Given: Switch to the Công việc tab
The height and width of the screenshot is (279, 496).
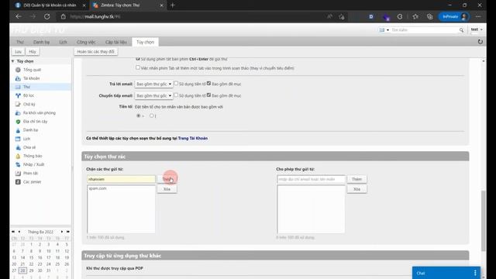Looking at the screenshot, I should pos(86,42).
